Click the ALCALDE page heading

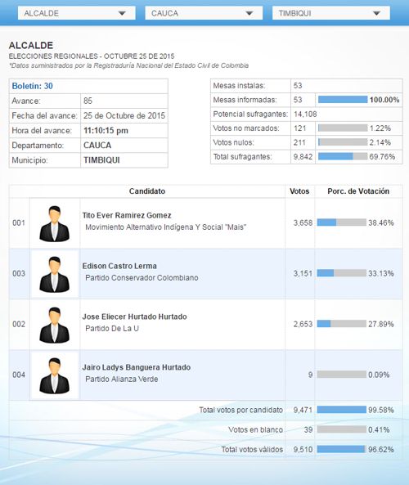coord(31,46)
